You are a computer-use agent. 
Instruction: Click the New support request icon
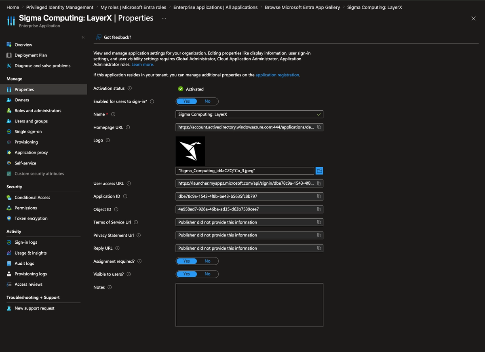(x=9, y=308)
